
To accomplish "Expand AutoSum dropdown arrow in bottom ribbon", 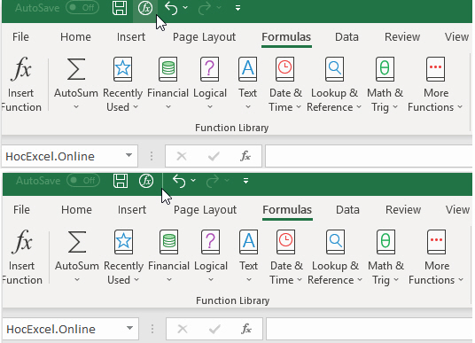I will (77, 280).
